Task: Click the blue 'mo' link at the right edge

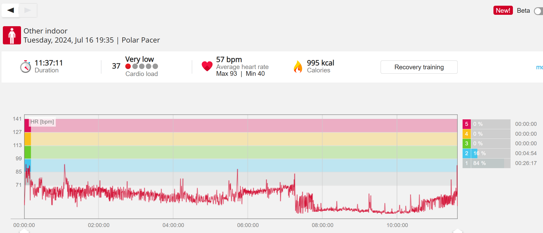Action: pyautogui.click(x=539, y=67)
